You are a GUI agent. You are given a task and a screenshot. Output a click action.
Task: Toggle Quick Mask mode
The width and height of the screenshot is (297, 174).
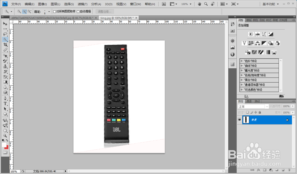pyautogui.click(x=5, y=152)
